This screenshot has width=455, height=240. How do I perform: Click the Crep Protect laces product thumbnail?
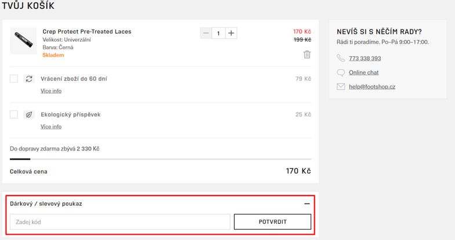point(23,41)
